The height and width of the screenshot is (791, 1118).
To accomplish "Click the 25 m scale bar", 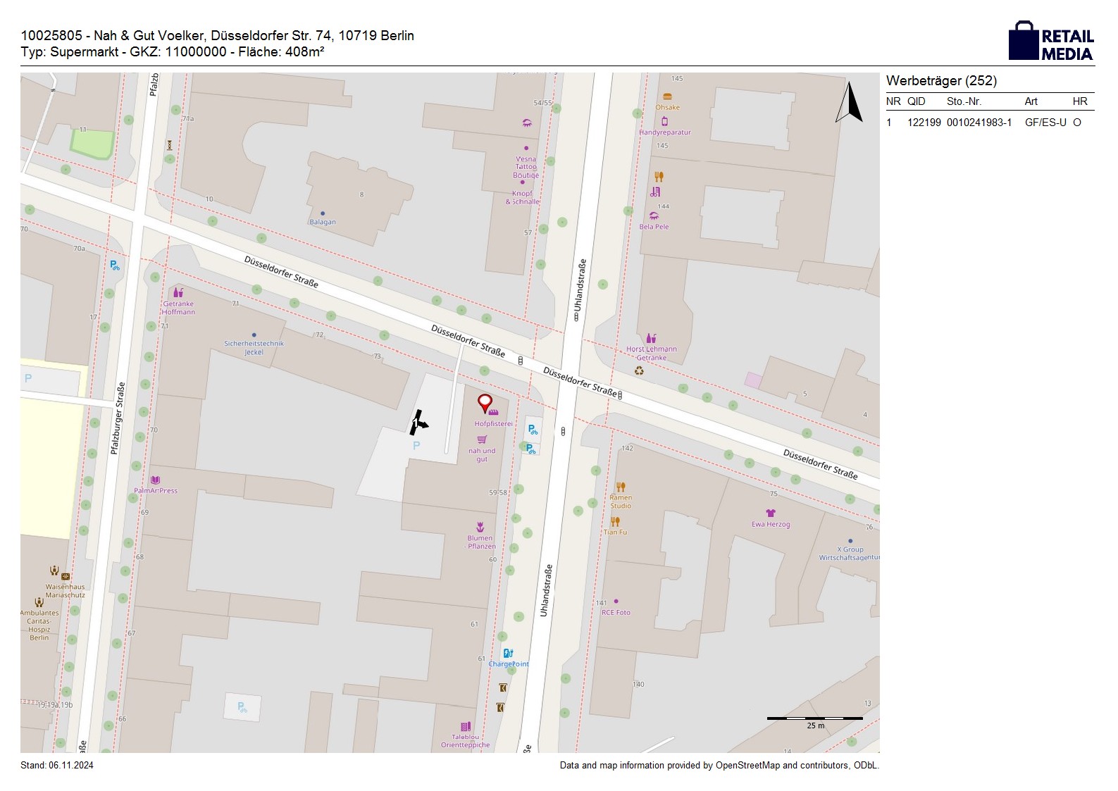I will coord(814,718).
